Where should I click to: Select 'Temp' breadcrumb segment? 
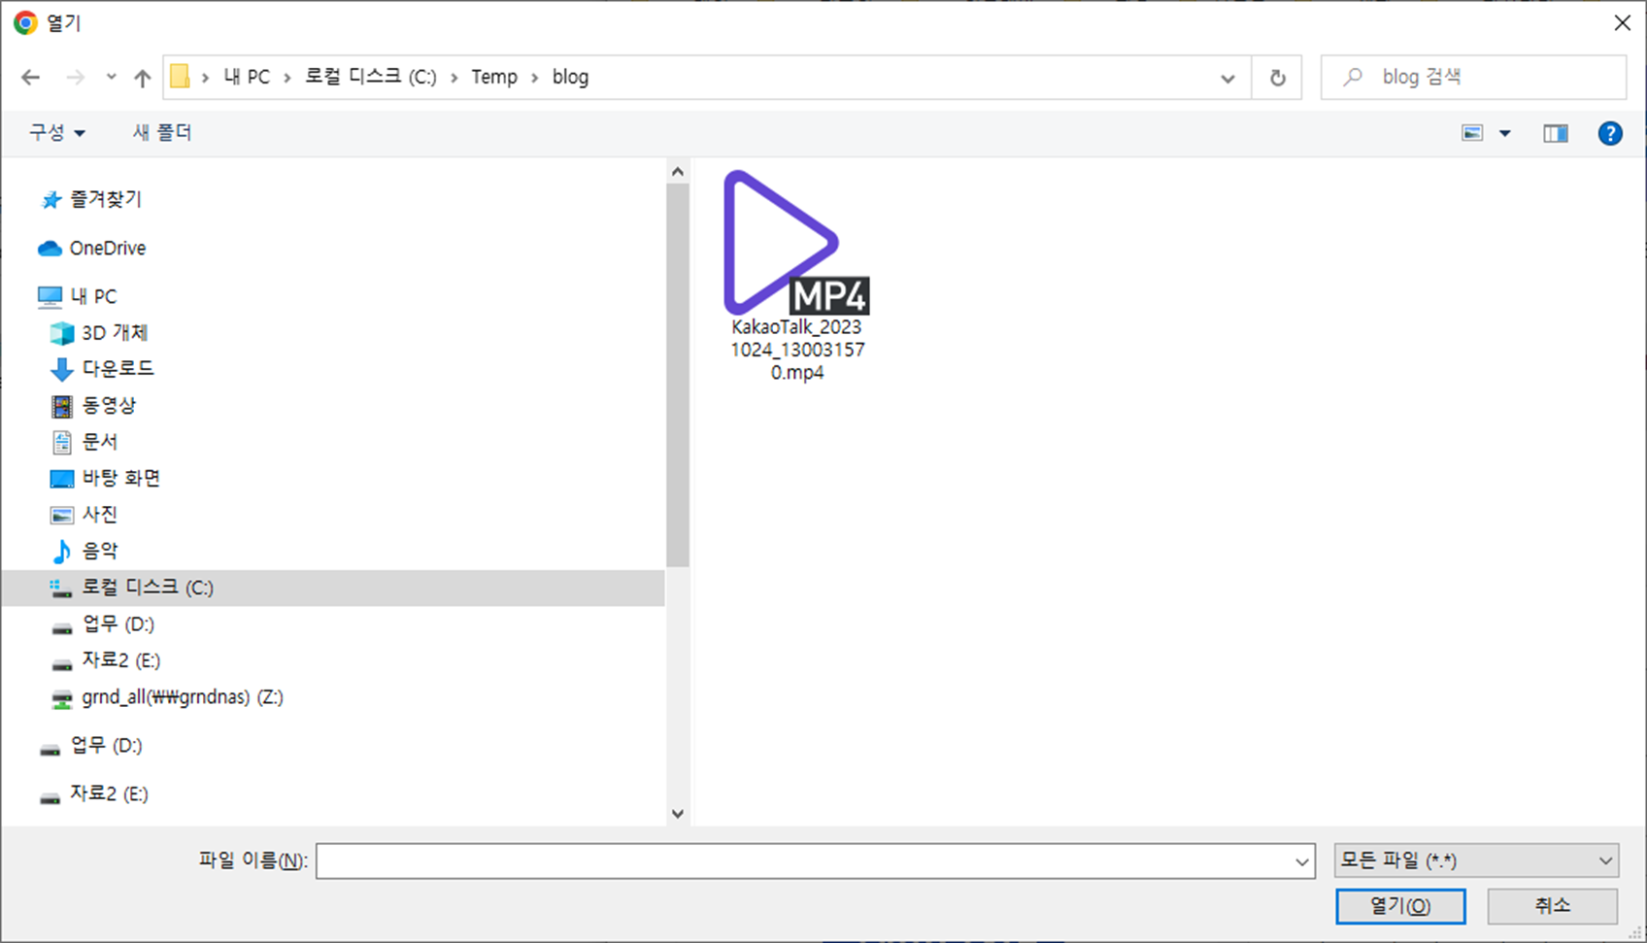click(x=494, y=77)
